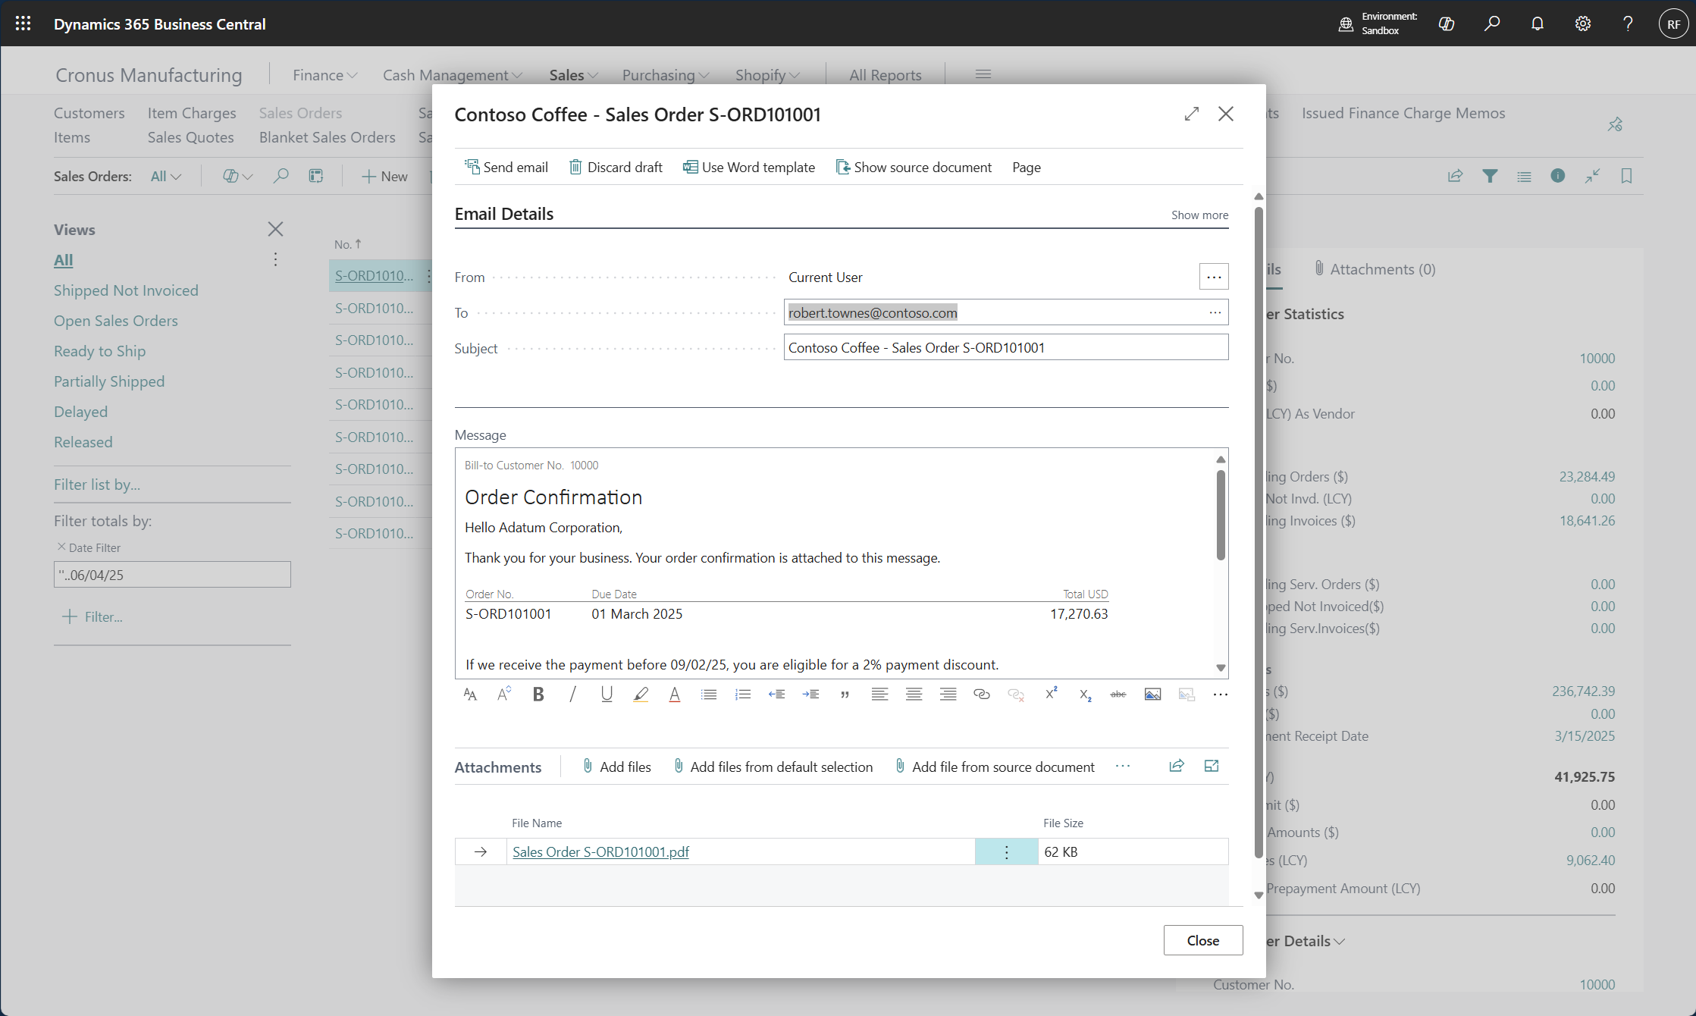Apply bulleted list formatting
This screenshot has height=1016, width=1696.
point(709,694)
